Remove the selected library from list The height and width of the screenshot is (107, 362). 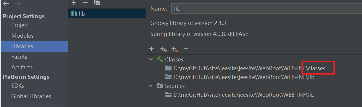[x=85, y=3]
